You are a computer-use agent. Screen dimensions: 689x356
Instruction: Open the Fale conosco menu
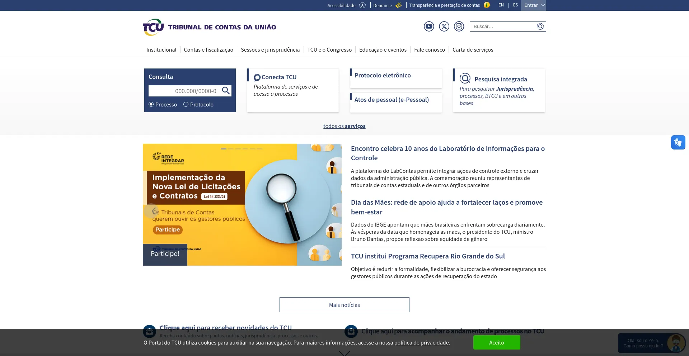tap(430, 49)
